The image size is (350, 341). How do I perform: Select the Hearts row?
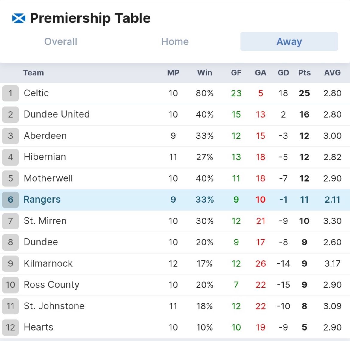[x=175, y=327]
